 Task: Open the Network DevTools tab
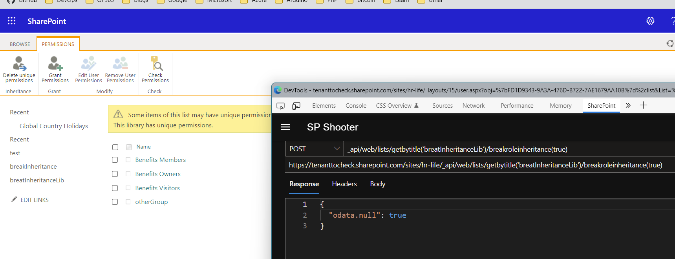pyautogui.click(x=474, y=106)
